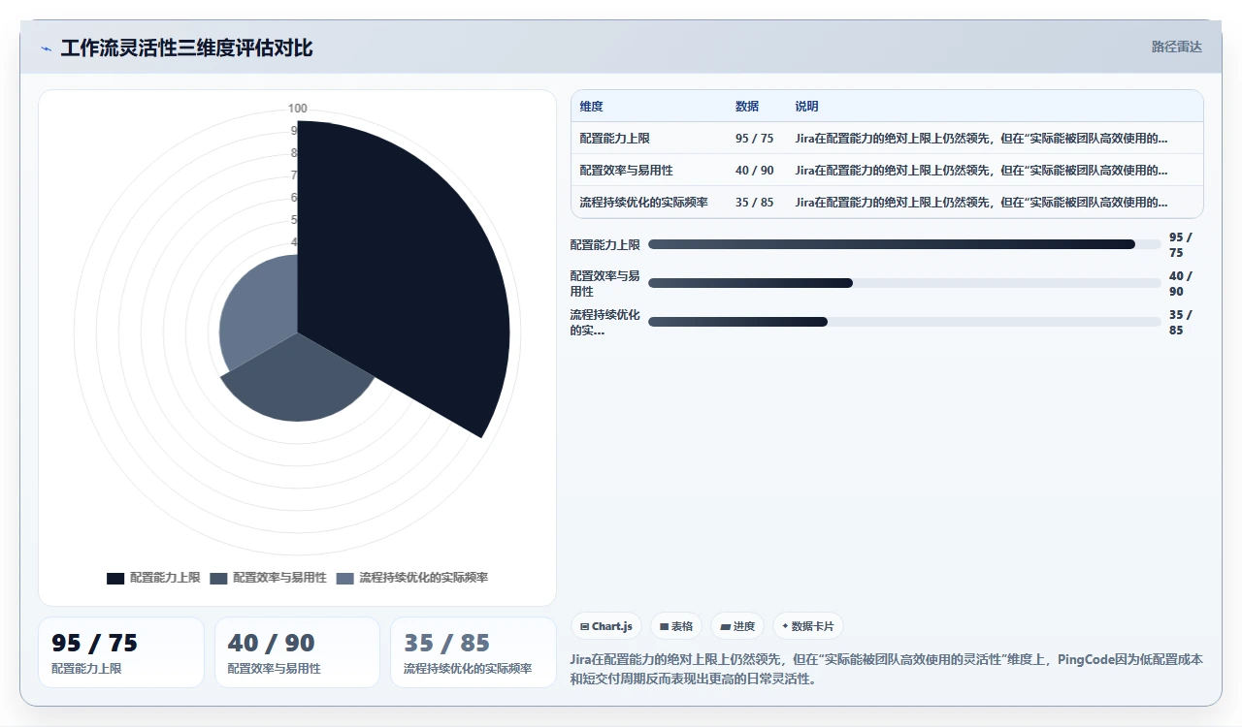Select the 进度 tag
1242x727 pixels.
(737, 626)
